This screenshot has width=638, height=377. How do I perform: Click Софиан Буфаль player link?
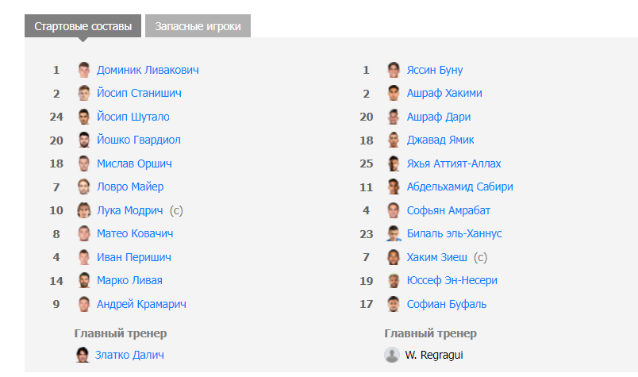point(447,304)
